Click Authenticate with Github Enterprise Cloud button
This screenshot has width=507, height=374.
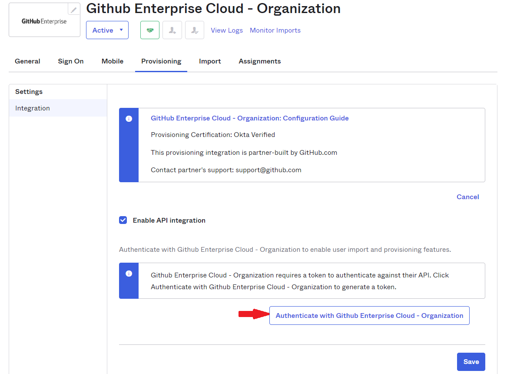pyautogui.click(x=369, y=316)
